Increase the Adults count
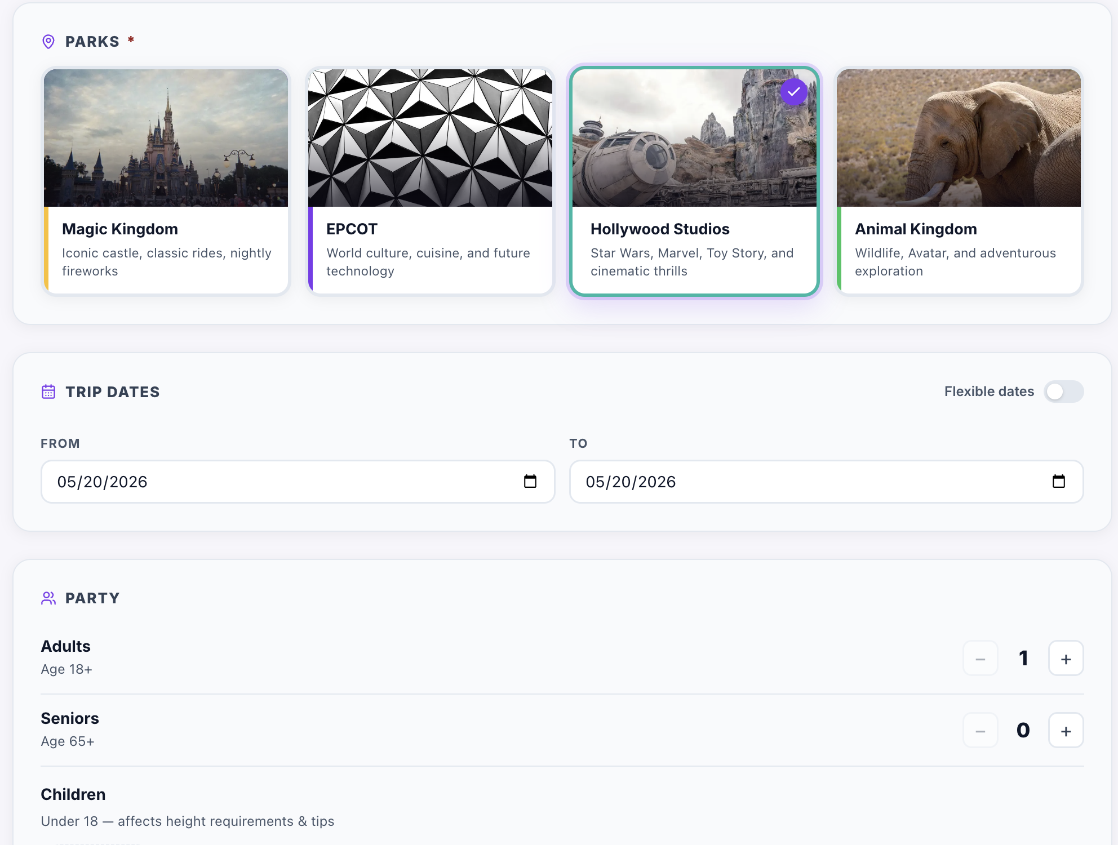Screen dimensions: 1118x845 [x=1066, y=658]
